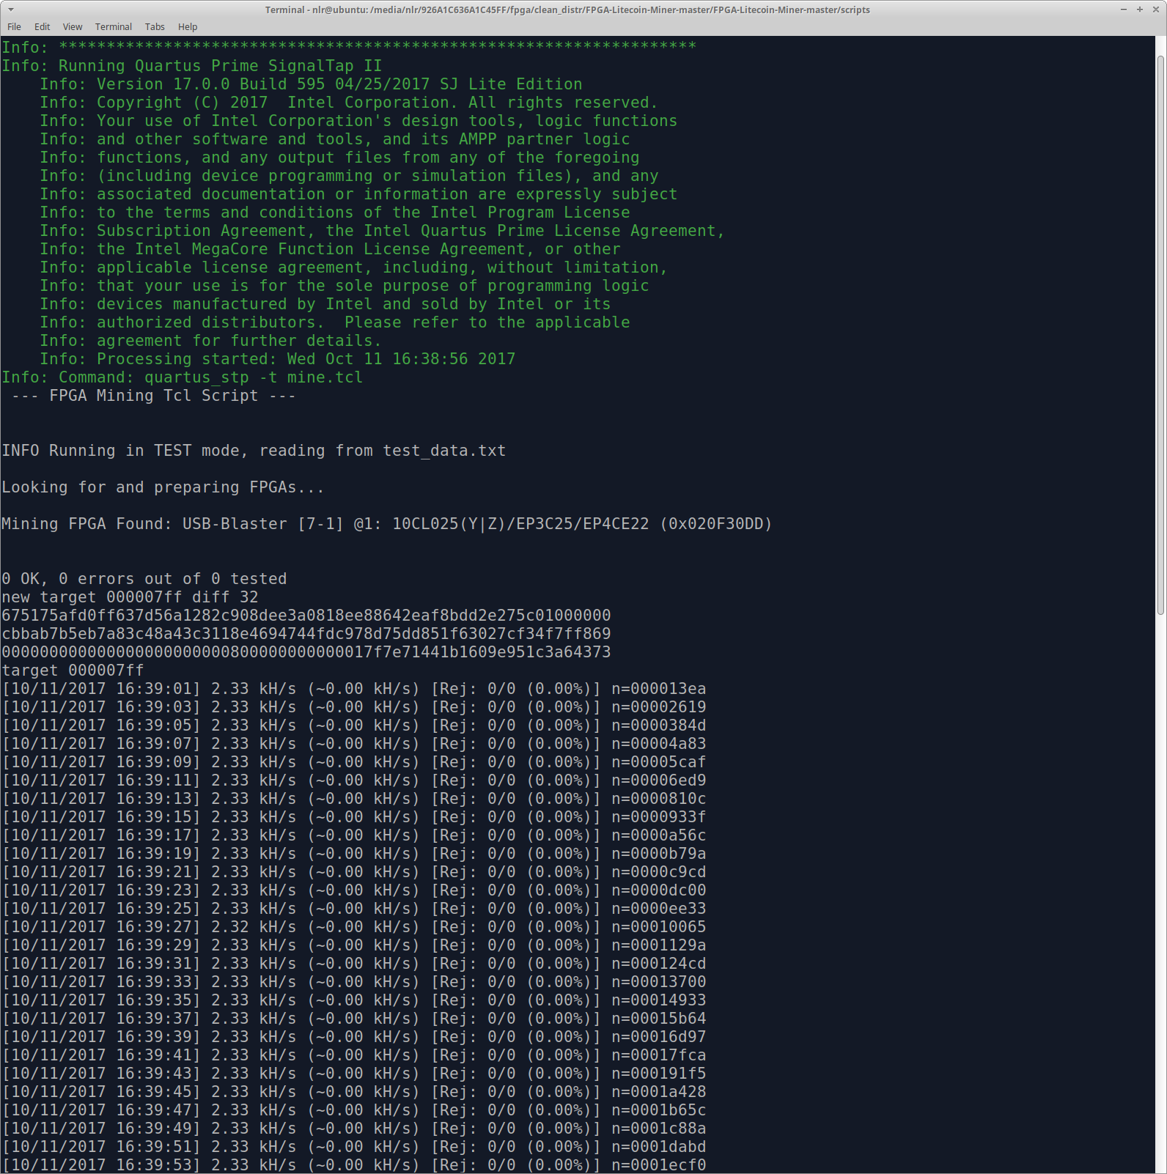Click '--- FPGA Mining Tcl Script ---' line

[x=153, y=396]
